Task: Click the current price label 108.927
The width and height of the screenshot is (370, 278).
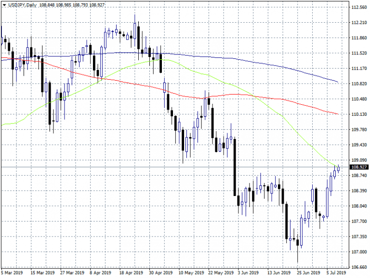Action: [x=358, y=167]
